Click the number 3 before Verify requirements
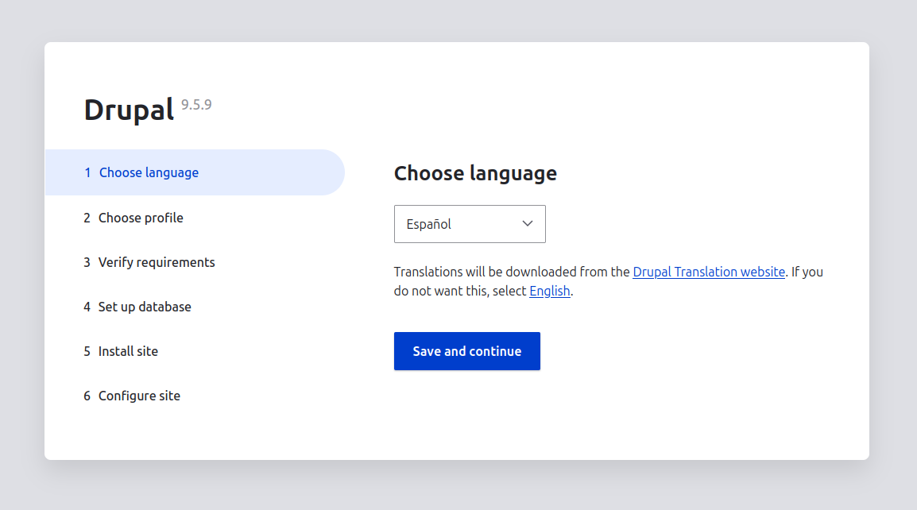Image resolution: width=917 pixels, height=510 pixels. pyautogui.click(x=87, y=262)
